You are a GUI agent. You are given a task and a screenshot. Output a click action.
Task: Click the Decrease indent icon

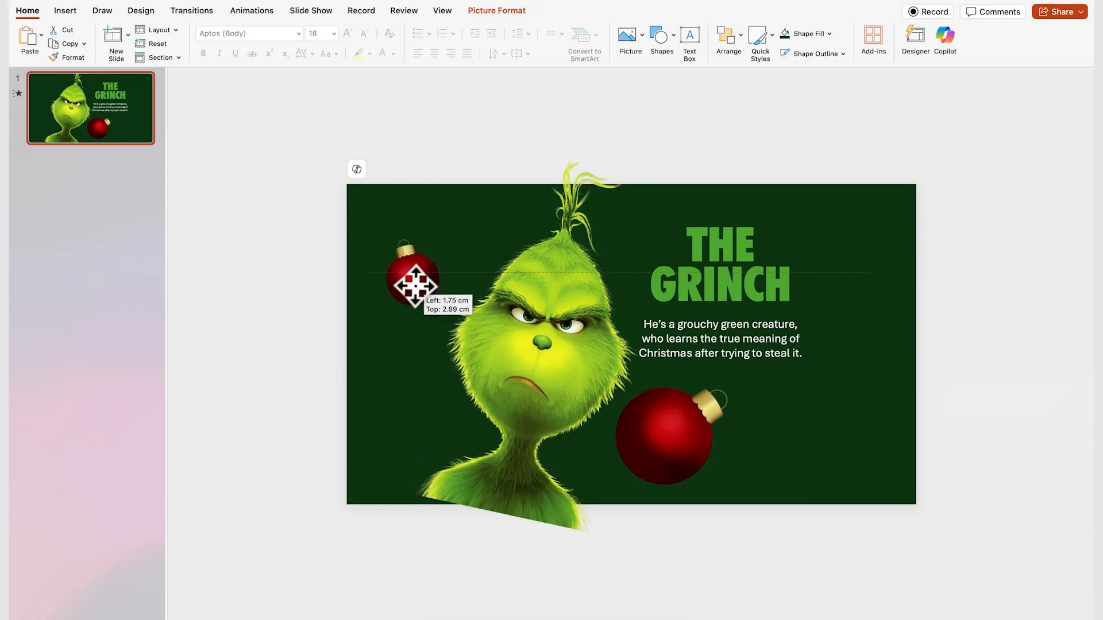click(475, 33)
